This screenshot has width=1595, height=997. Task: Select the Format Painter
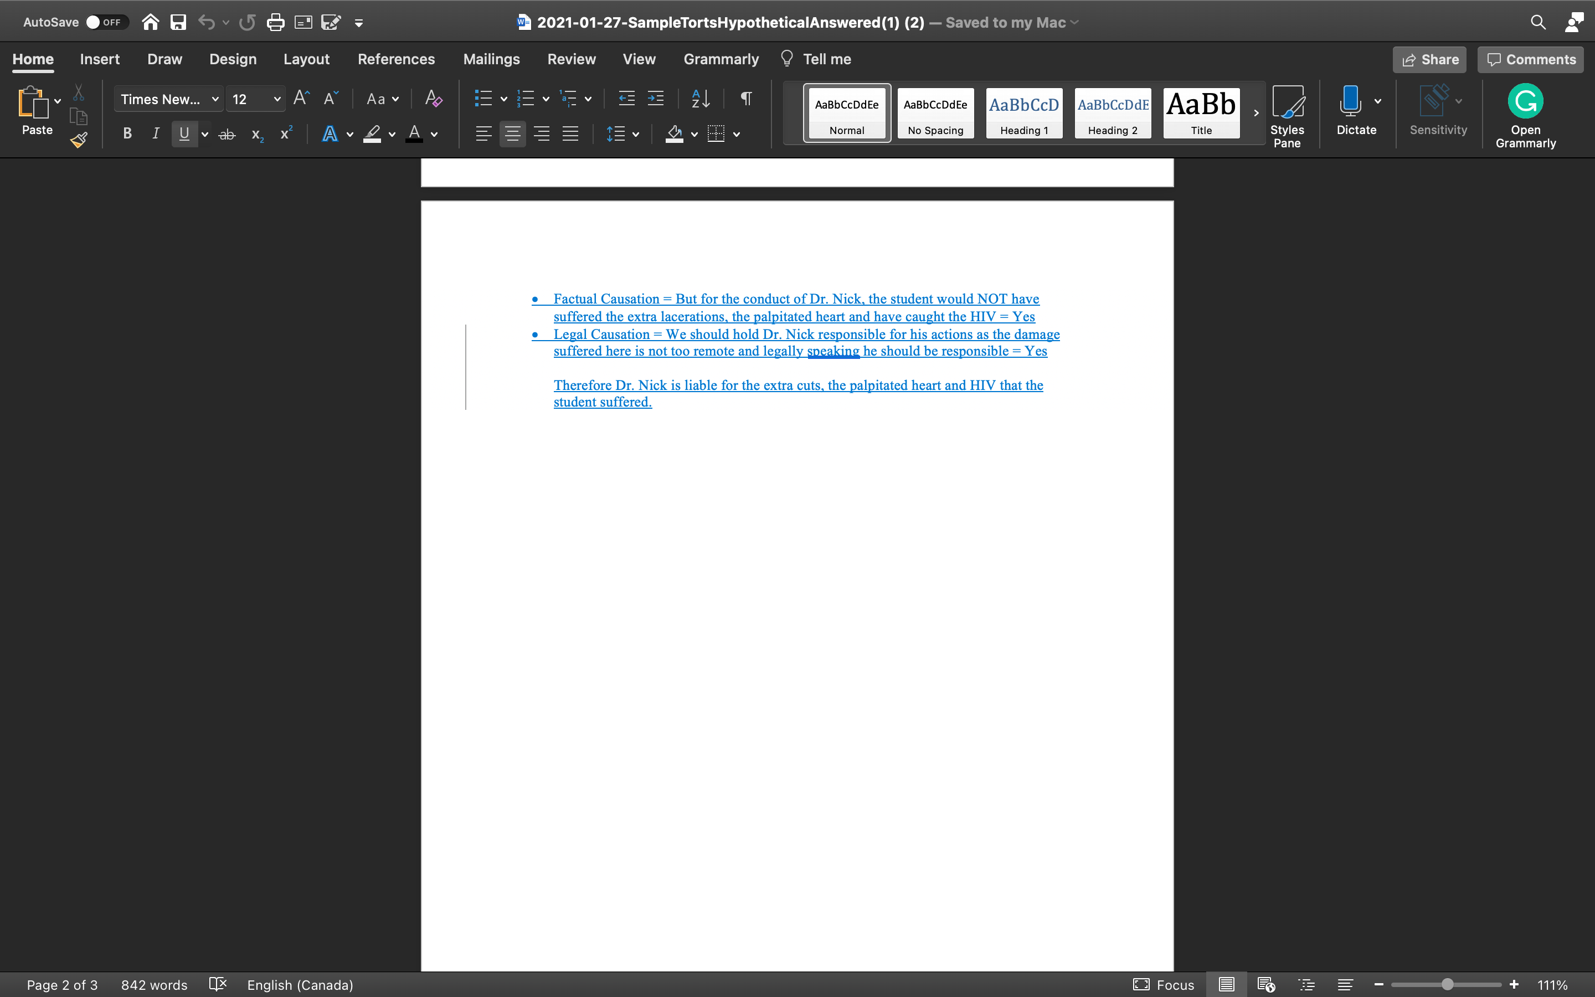[x=79, y=140]
